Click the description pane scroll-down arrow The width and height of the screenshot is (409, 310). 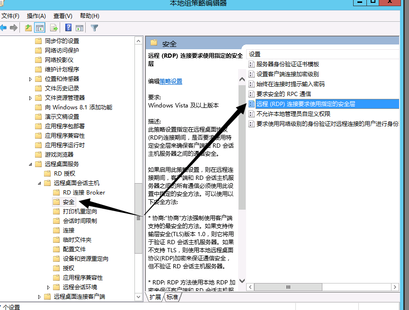coord(242,281)
